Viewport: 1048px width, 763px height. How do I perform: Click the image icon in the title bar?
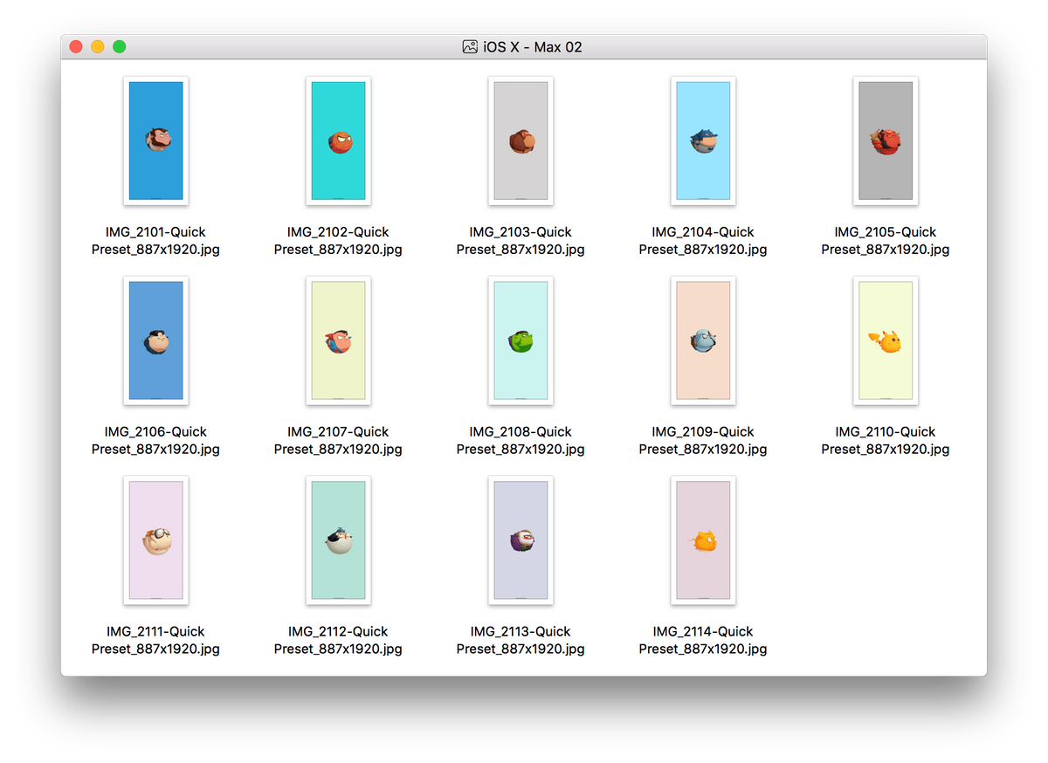pos(470,47)
